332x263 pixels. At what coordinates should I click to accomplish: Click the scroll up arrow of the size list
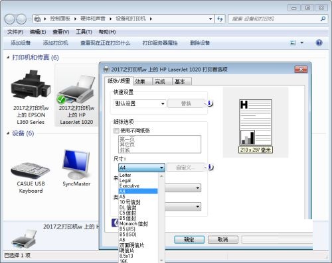pos(161,176)
